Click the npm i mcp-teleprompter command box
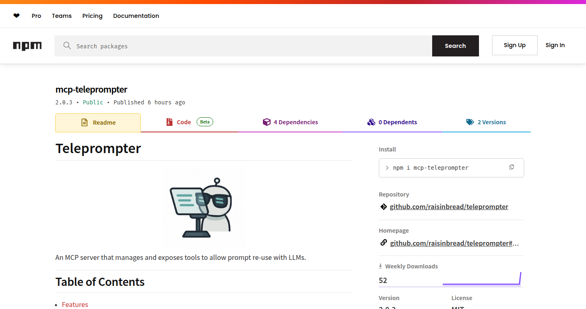 click(451, 168)
